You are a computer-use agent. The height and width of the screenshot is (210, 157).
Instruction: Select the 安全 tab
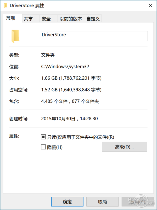(x=46, y=19)
